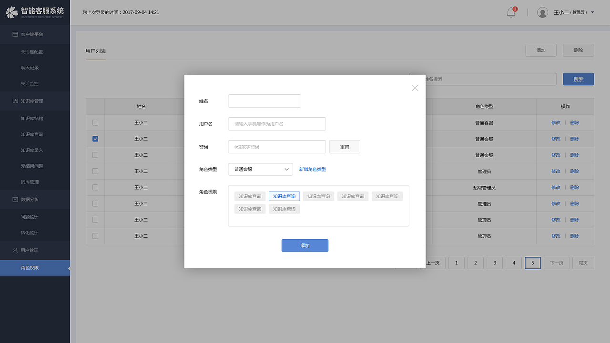Click the 角色类型 column header
The width and height of the screenshot is (610, 343).
484,107
